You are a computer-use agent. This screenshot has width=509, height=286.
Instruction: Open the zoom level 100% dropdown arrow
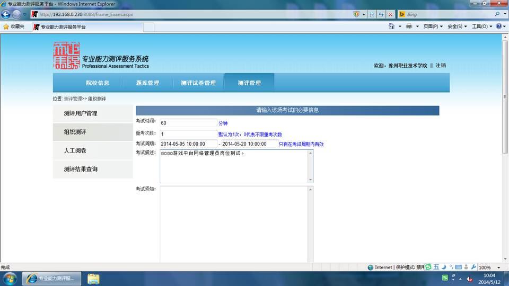tap(498, 267)
